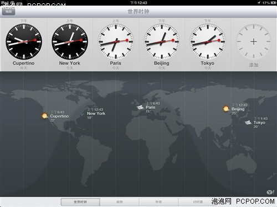The width and height of the screenshot is (277, 207).
Task: Click the Tokyo map label
Action: (259, 123)
